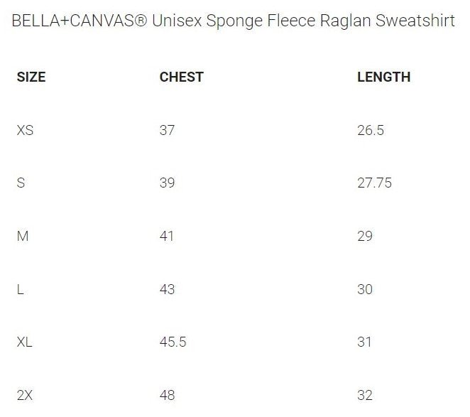
Task: Click chest value 39 for S
Action: pos(167,183)
